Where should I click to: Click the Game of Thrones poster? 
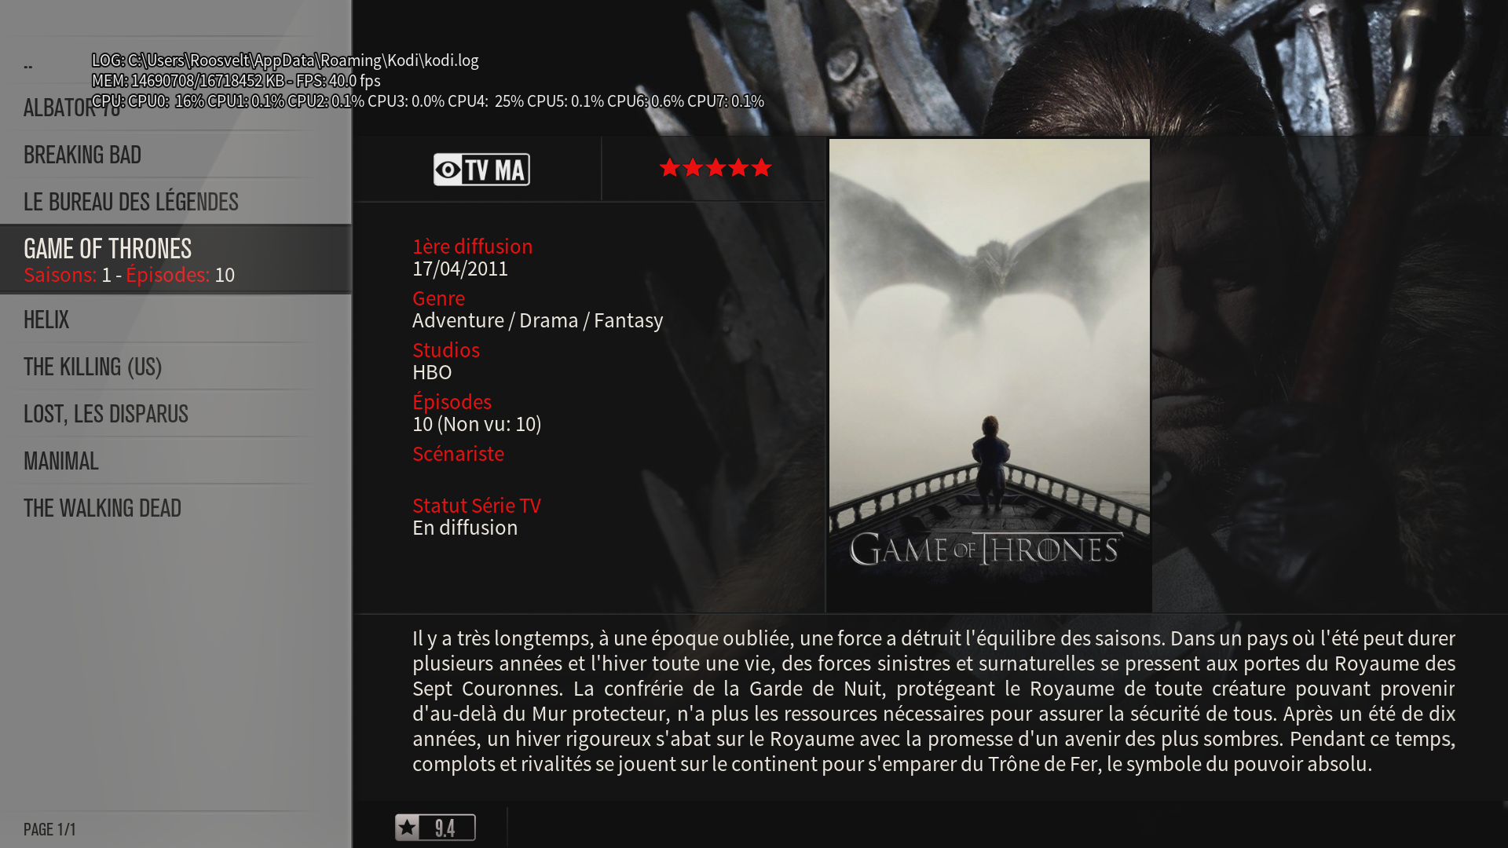click(x=990, y=375)
